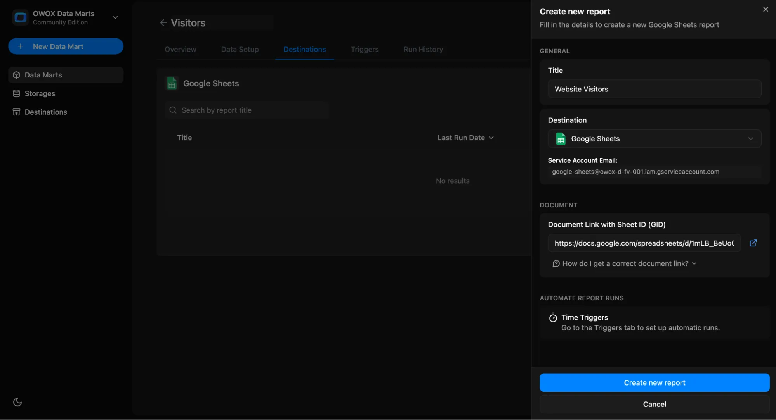The image size is (776, 420).
Task: Open Storages from the sidebar
Action: pos(40,93)
